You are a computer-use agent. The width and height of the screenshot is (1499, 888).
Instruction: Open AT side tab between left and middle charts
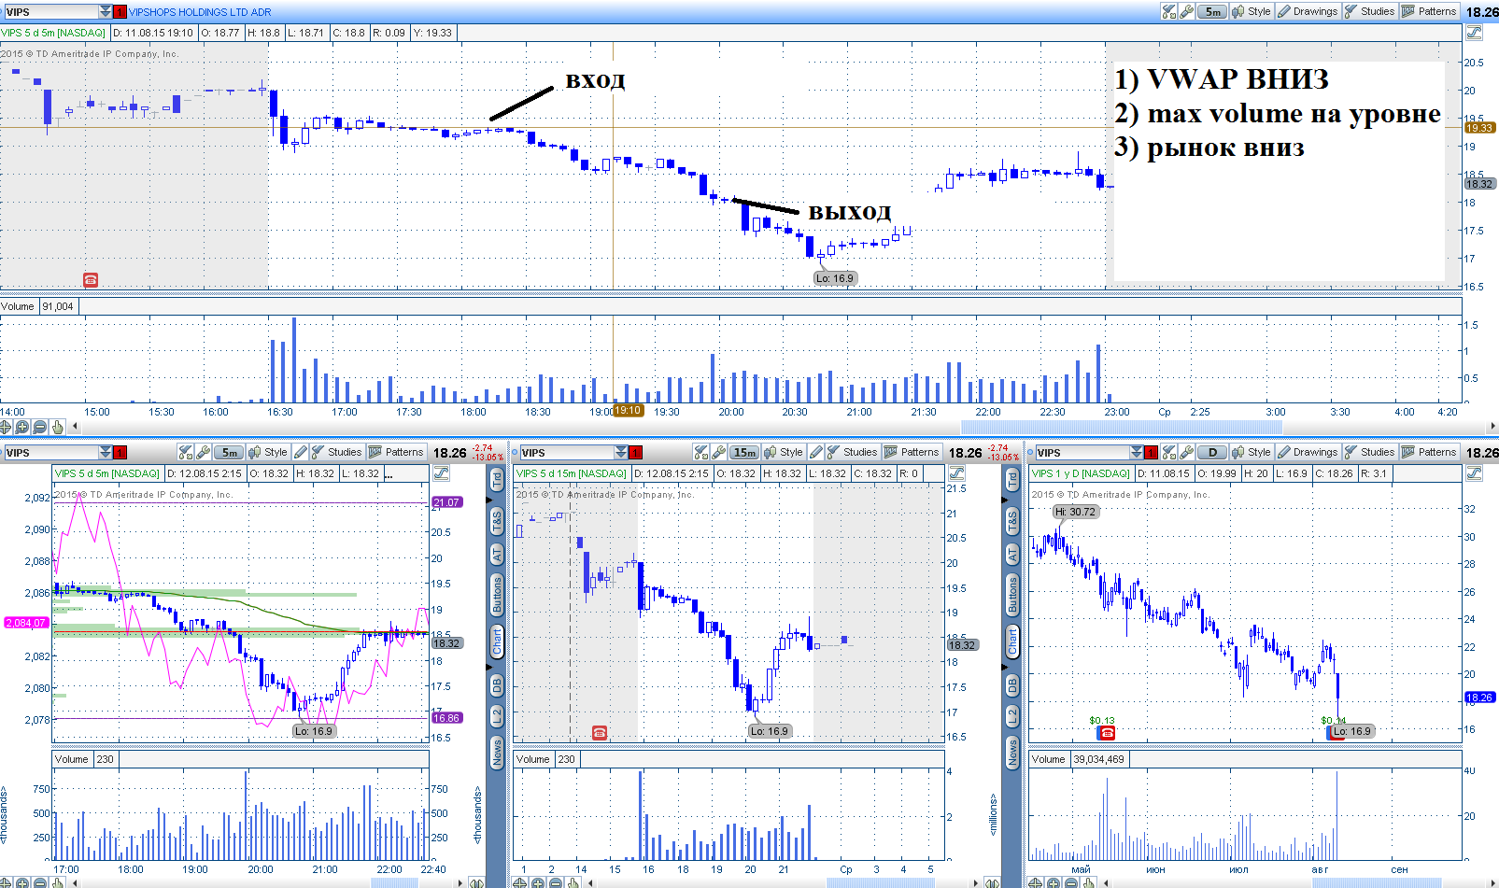pos(497,555)
